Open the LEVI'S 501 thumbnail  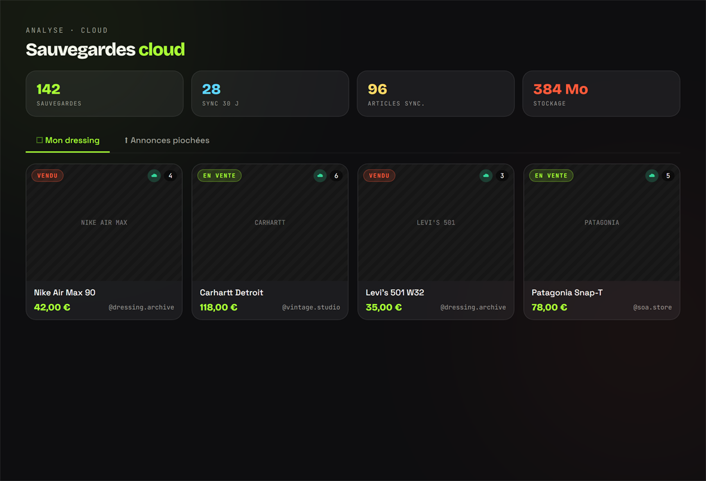coord(436,223)
